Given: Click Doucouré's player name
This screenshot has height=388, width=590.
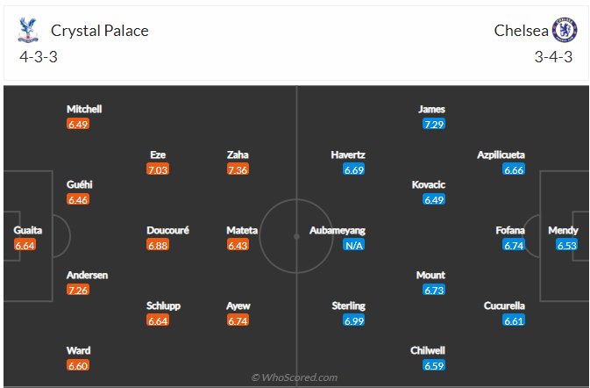Looking at the screenshot, I should 167,230.
